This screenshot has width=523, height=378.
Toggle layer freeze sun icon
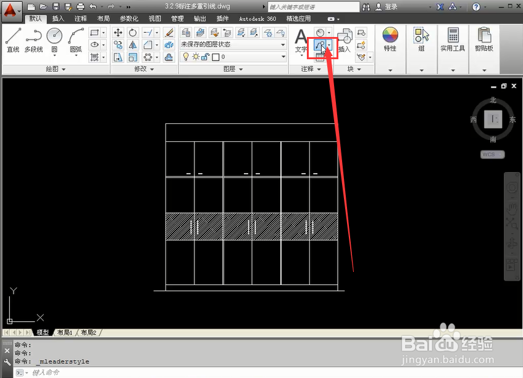pyautogui.click(x=196, y=57)
